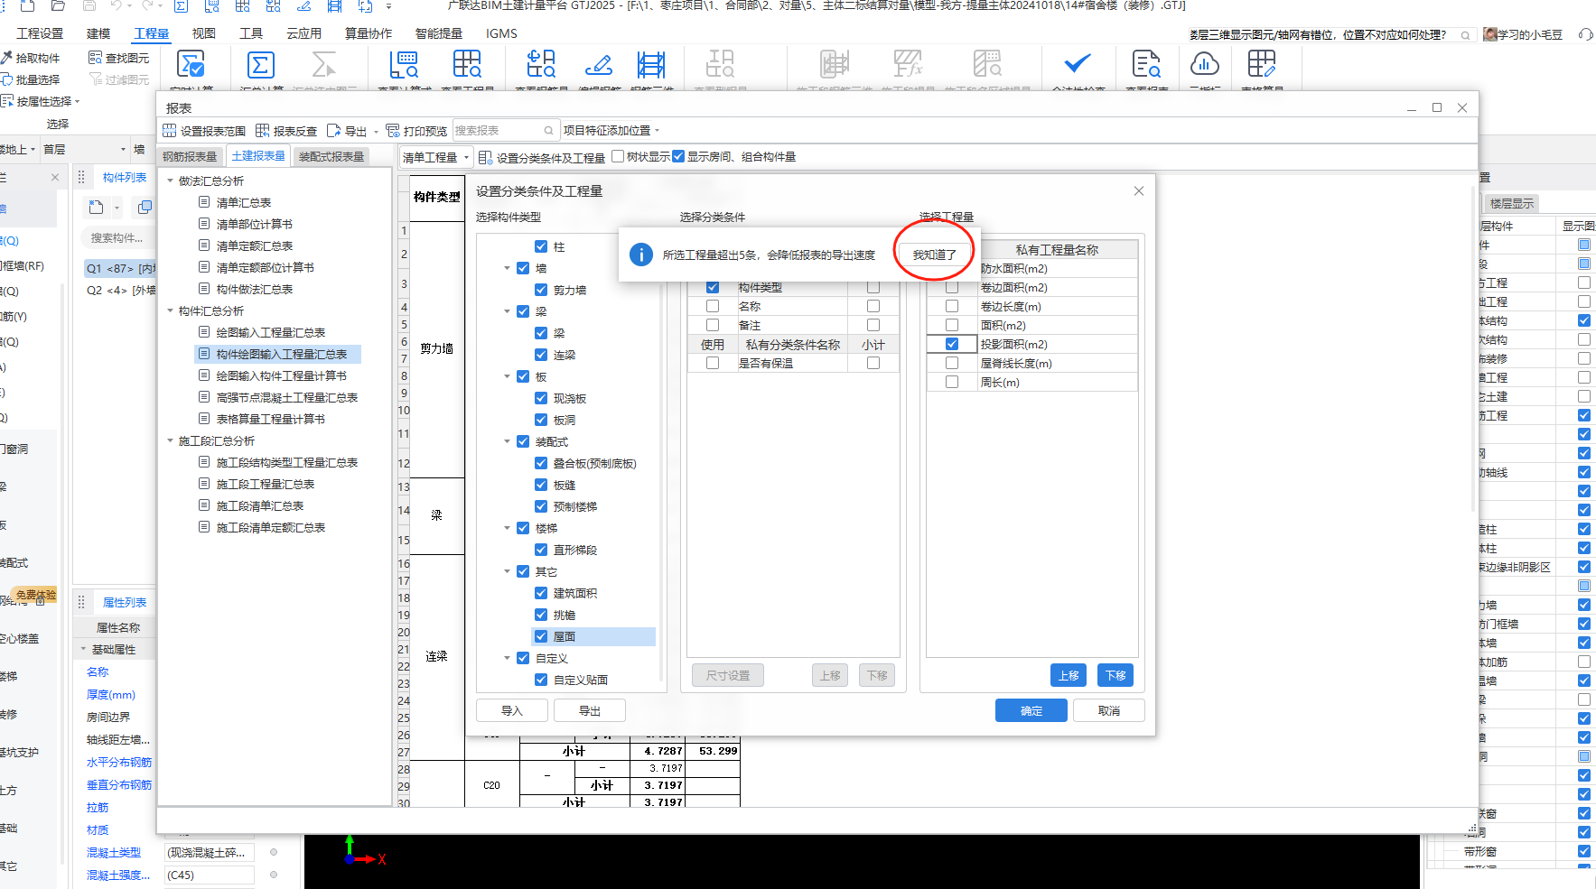1596x889 pixels.
Task: Uncheck the 屋面 checkbox
Action: coord(541,636)
